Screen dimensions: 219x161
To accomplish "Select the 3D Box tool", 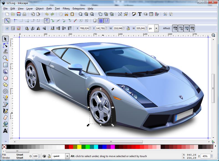I will pyautogui.click(x=6, y=72).
